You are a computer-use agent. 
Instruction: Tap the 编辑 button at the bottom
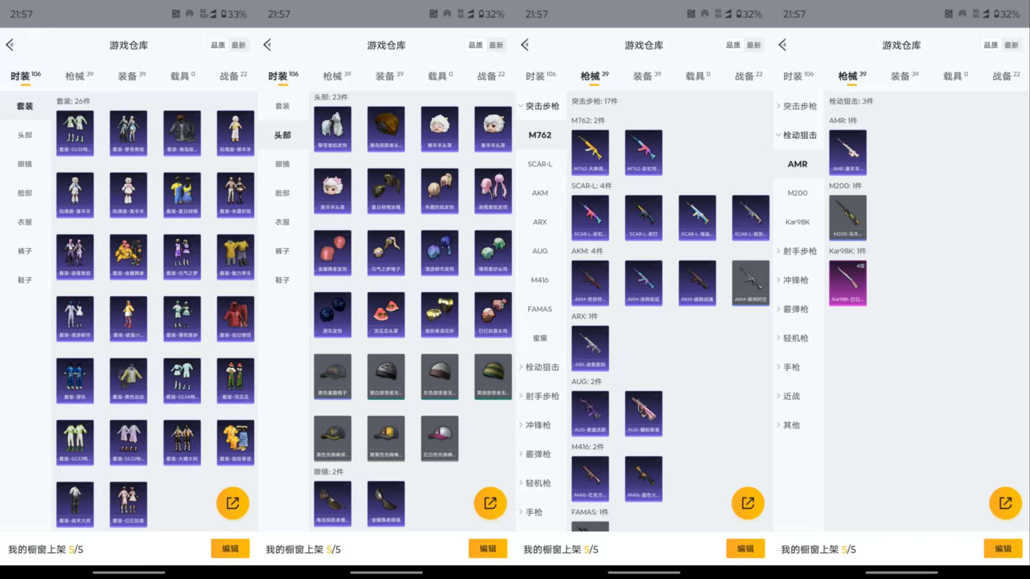230,548
